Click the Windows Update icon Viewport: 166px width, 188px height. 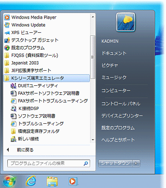pyautogui.click(x=7, y=25)
